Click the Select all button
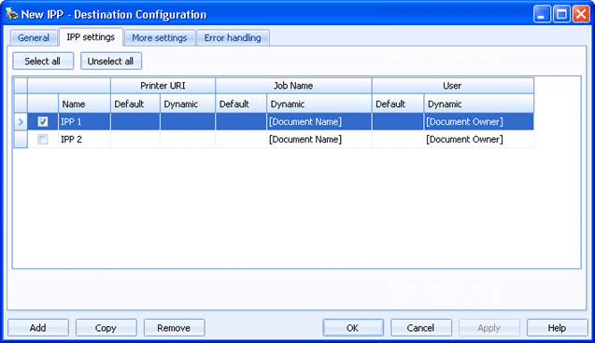The width and height of the screenshot is (595, 343). tap(43, 61)
